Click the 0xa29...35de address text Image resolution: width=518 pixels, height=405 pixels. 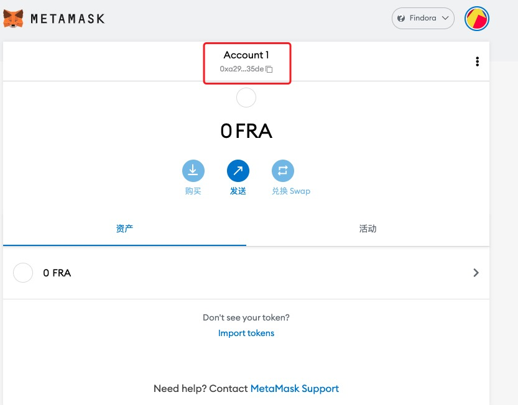[x=241, y=70]
